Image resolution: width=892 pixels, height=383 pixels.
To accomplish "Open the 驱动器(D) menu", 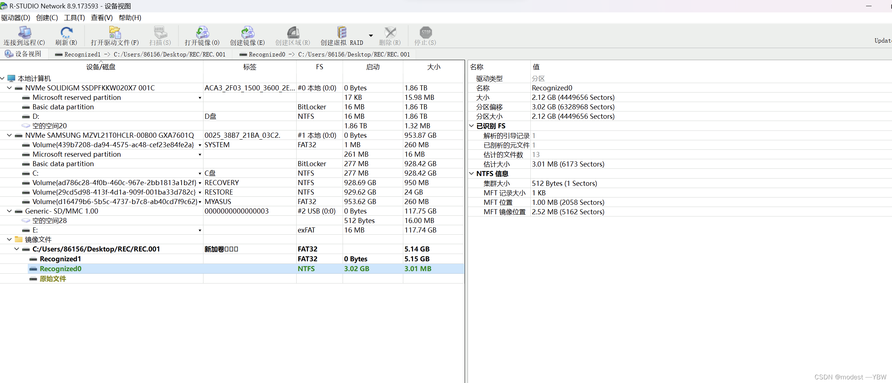I will (x=16, y=17).
